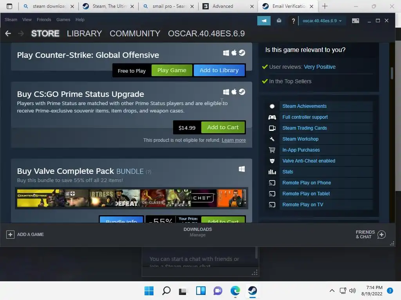Click the Remote Play on Phone cast icon

(272, 183)
